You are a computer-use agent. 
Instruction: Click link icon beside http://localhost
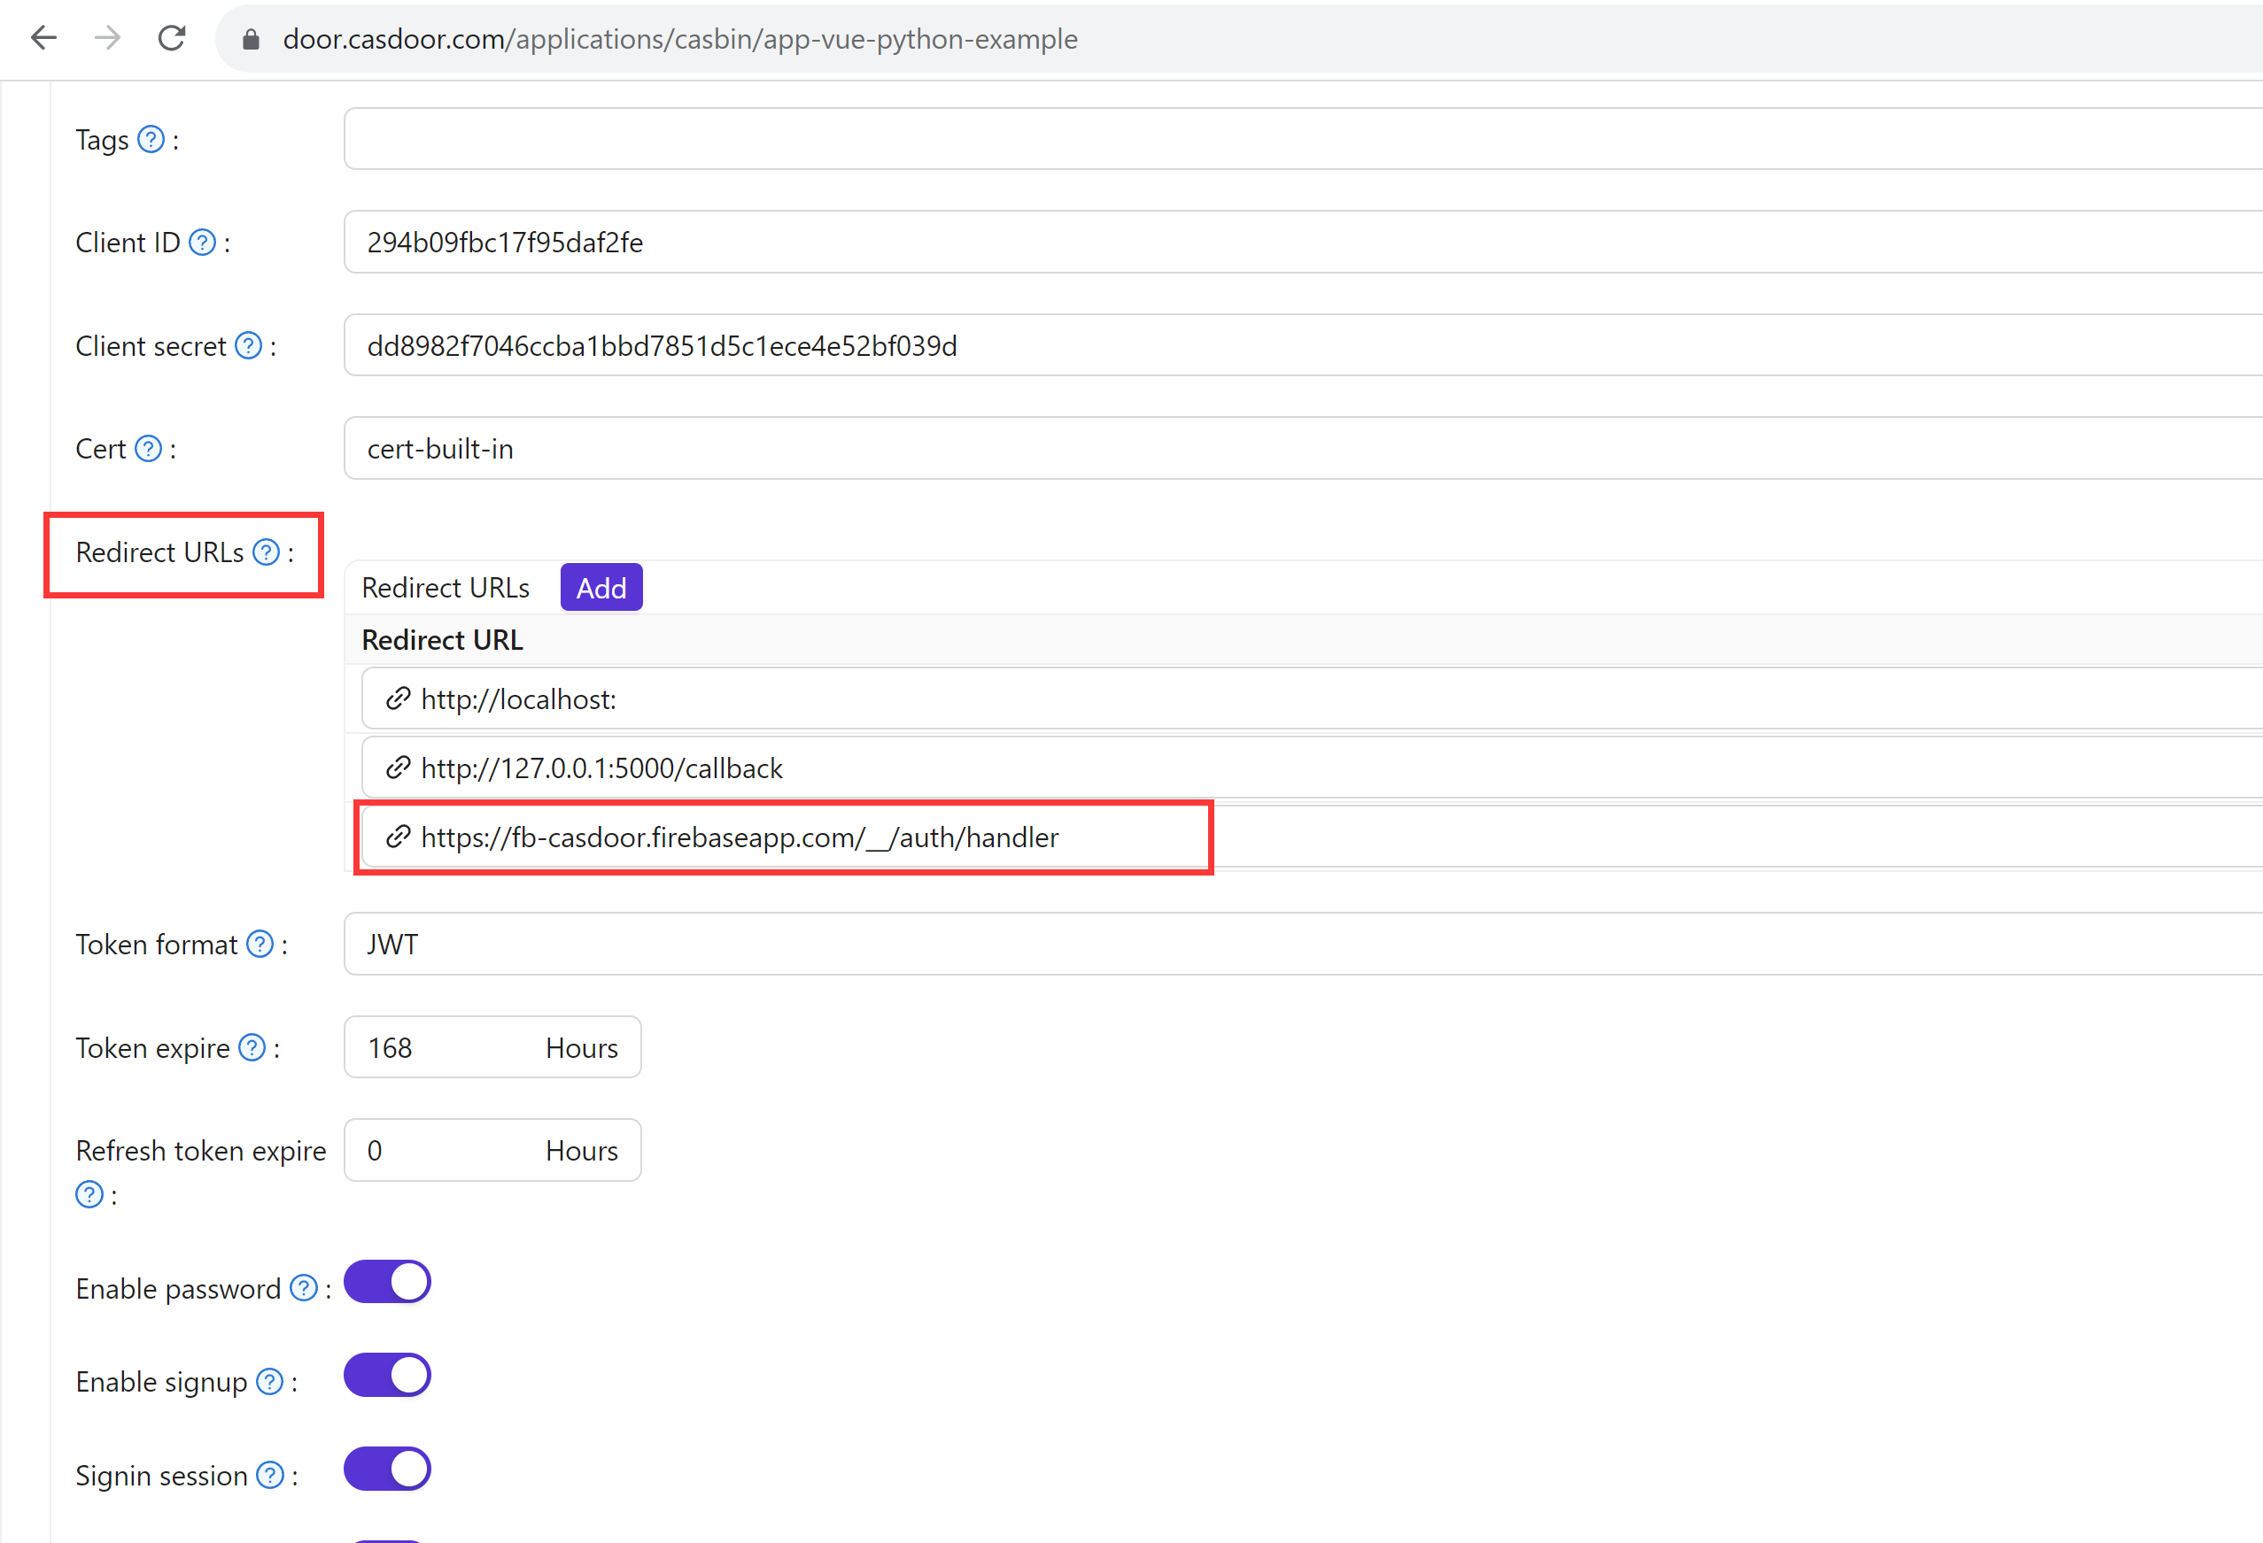click(398, 698)
